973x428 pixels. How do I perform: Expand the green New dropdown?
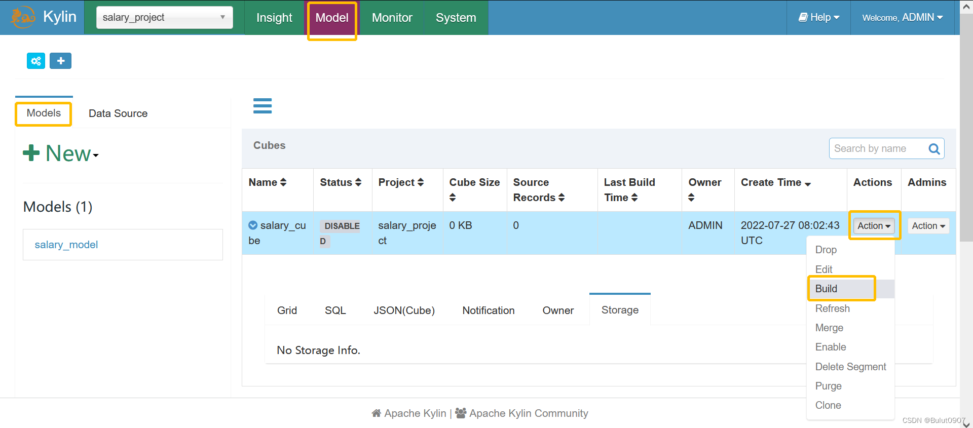point(61,153)
